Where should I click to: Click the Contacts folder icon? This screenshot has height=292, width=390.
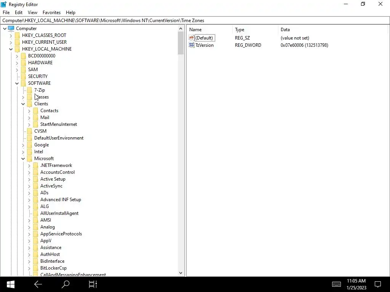point(36,111)
